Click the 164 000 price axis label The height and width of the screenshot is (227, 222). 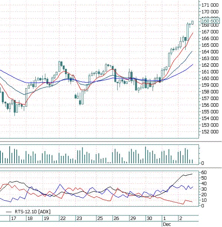210,52
